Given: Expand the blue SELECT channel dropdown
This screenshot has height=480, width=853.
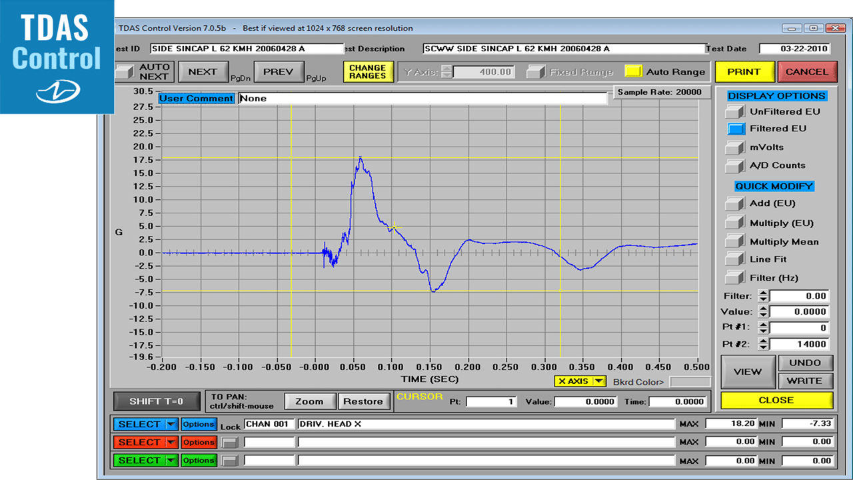Looking at the screenshot, I should point(171,424).
